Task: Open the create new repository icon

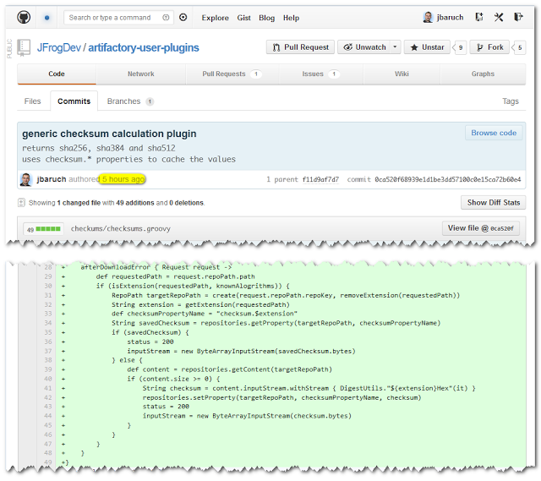Action: point(479,17)
